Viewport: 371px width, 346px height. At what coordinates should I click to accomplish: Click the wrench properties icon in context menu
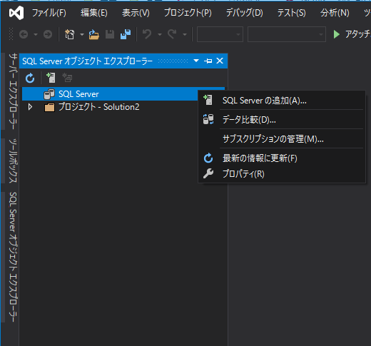[208, 173]
